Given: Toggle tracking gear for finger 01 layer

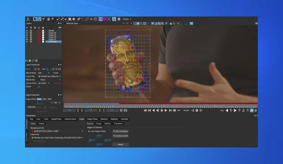Looking at the screenshot, I should tap(31, 39).
